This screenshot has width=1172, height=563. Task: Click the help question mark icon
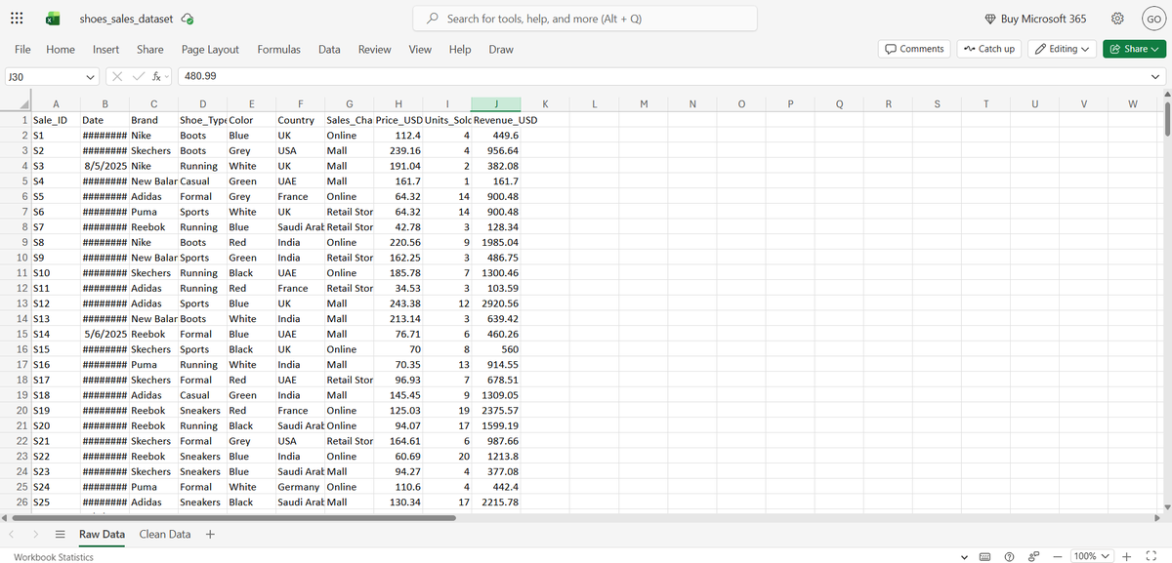tap(1008, 556)
